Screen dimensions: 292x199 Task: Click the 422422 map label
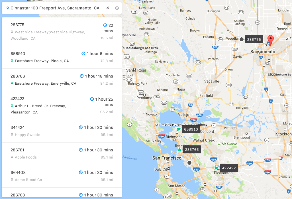coord(229,168)
